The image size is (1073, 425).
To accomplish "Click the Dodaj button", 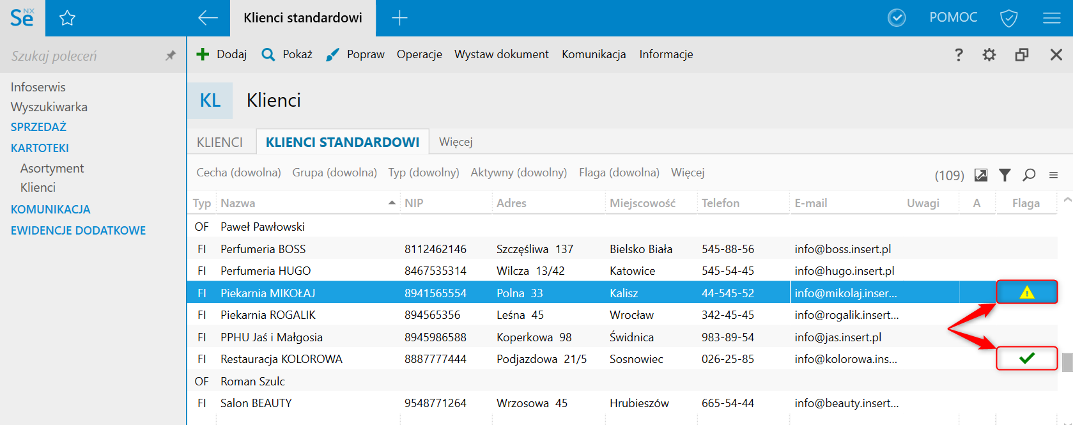I will coord(222,55).
